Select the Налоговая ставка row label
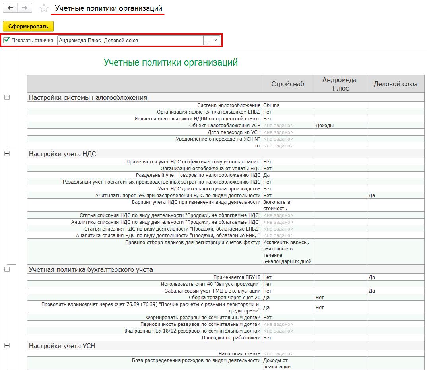This screenshot has width=427, height=370. (x=239, y=354)
